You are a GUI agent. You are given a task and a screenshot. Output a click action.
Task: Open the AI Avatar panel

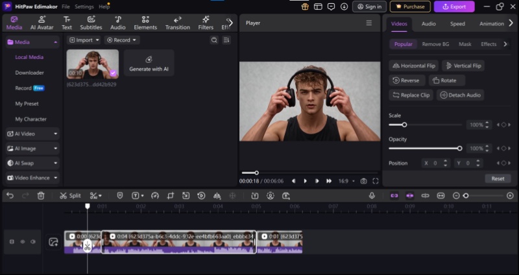point(42,23)
